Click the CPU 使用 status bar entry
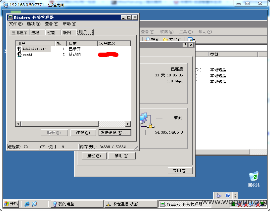Screen dimensions: 270x211 pyautogui.click(x=59, y=147)
